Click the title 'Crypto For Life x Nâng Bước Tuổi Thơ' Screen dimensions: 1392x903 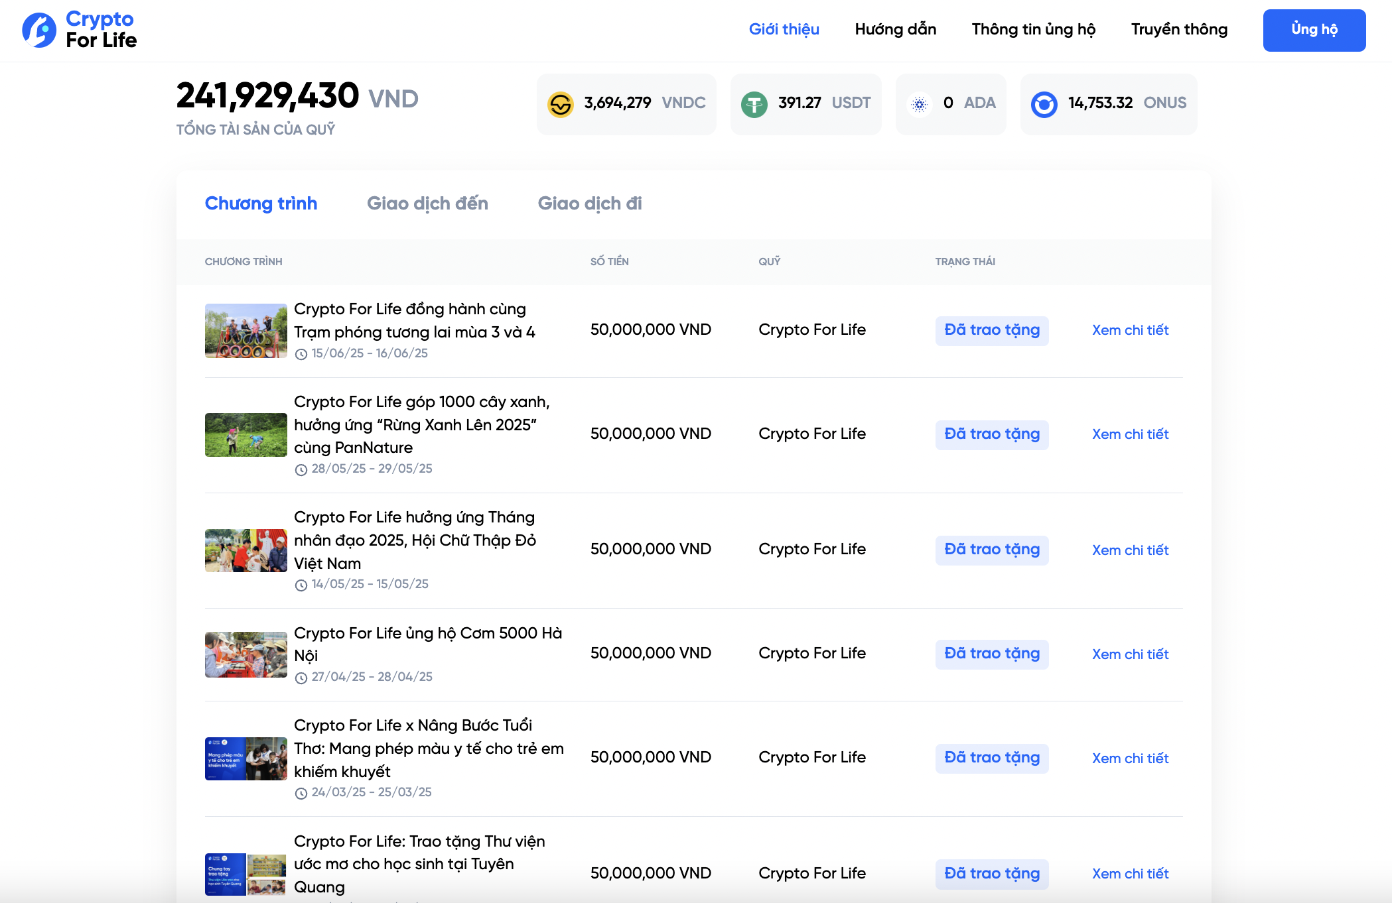[x=429, y=748]
